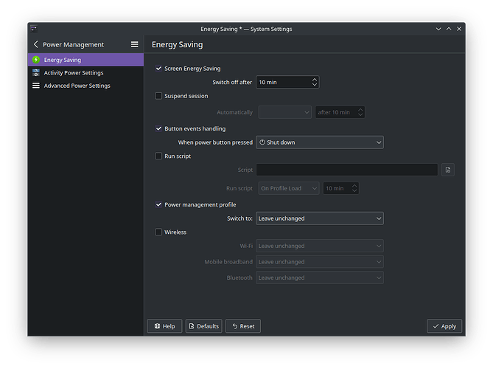Image resolution: width=493 pixels, height=369 pixels.
Task: Enable the Wireless checkbox
Action: click(158, 232)
